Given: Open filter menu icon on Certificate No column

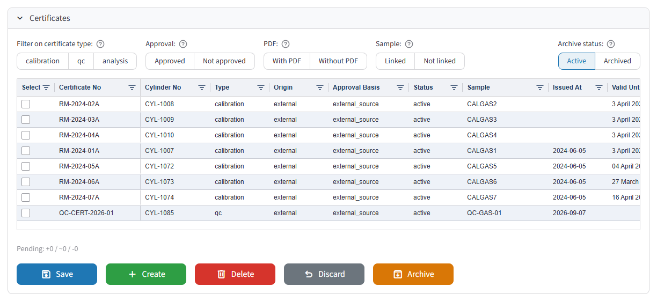Looking at the screenshot, I should click(132, 87).
